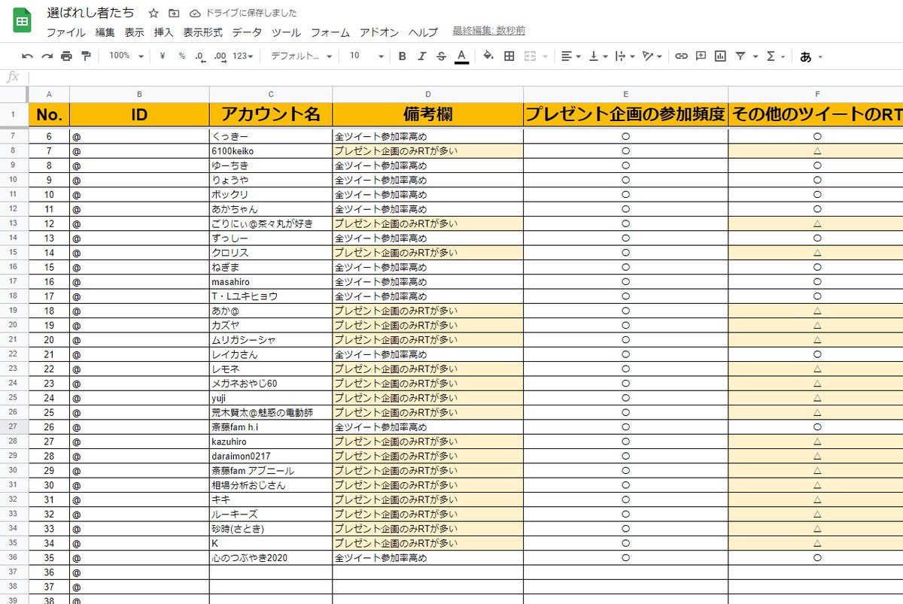Open the text color picker
Viewport: 903px width, 604px height.
[x=461, y=56]
